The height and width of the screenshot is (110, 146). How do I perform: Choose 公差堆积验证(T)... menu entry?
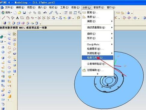click(98, 64)
